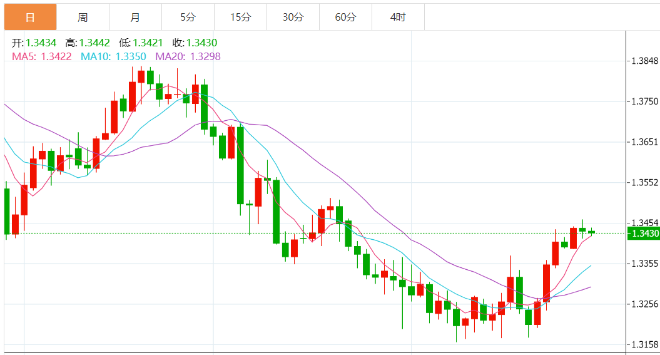Image resolution: width=660 pixels, height=355 pixels.
Task: Click the closing price value 1.3430
Action: tap(201, 43)
